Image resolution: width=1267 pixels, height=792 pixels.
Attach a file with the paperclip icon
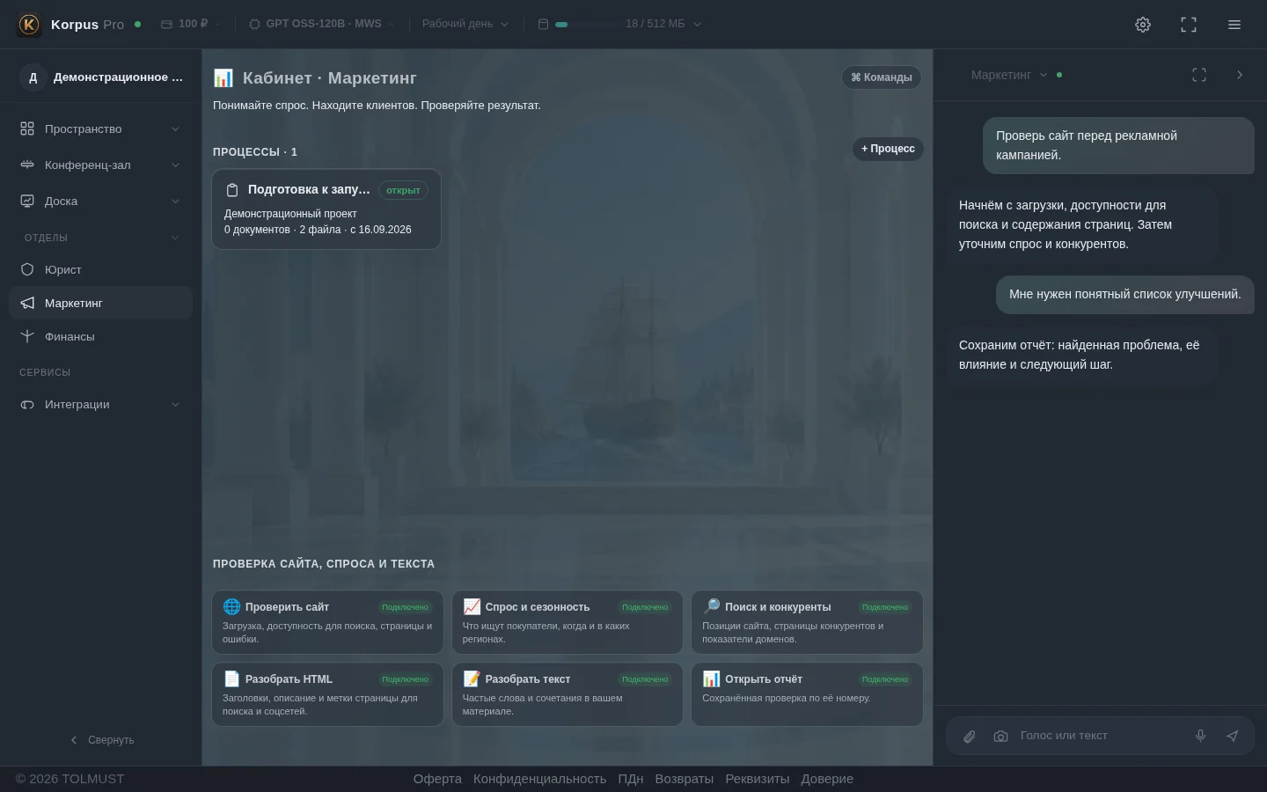click(x=970, y=737)
